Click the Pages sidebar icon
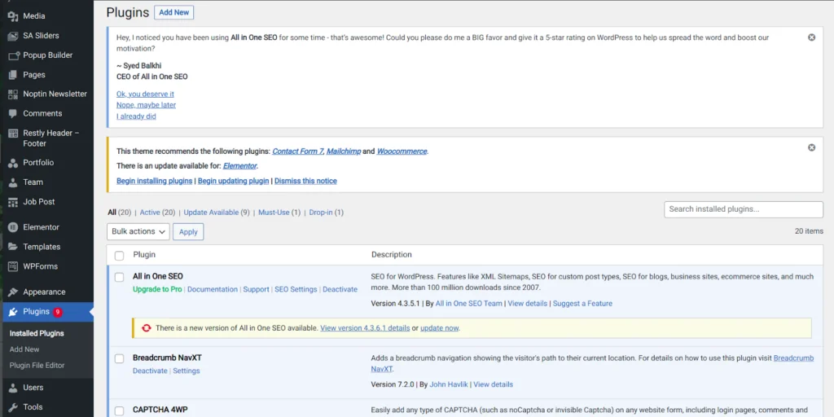 coord(13,75)
